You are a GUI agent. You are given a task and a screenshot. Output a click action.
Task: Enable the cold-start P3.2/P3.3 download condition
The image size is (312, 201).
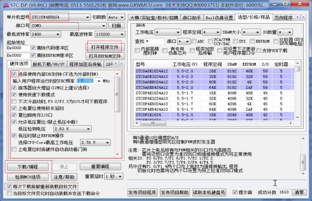[x=14, y=101]
